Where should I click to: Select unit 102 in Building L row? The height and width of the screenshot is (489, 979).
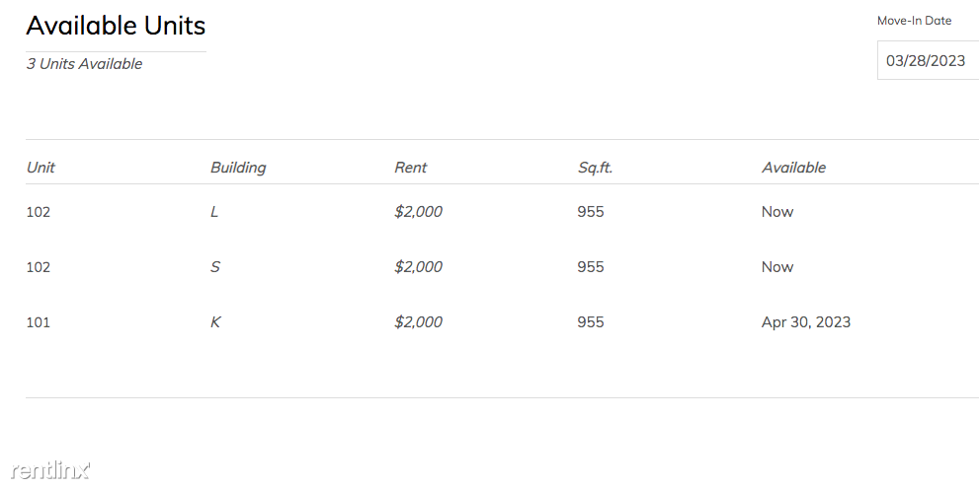click(x=39, y=212)
